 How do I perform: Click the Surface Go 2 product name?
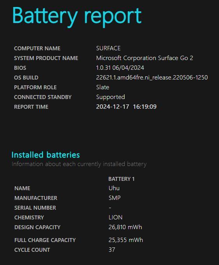tap(145, 58)
